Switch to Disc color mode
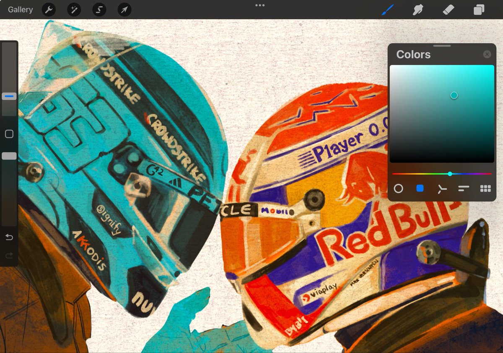Image resolution: width=503 pixels, height=353 pixels. pos(398,188)
